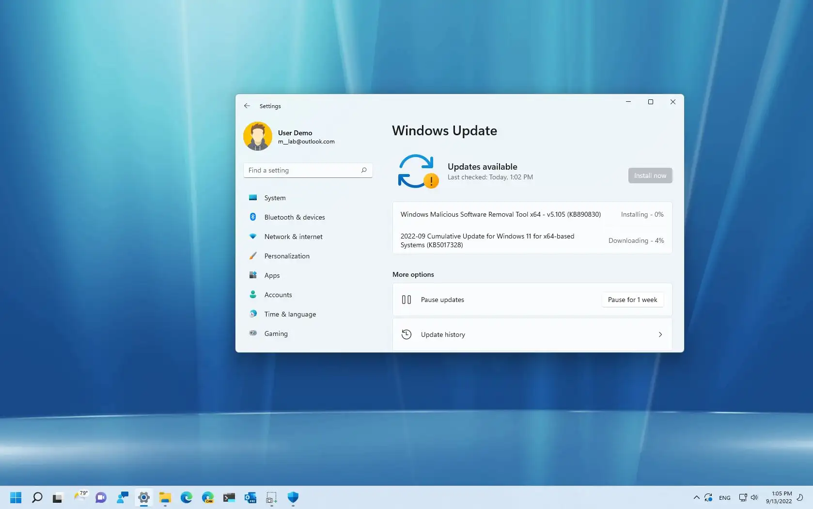This screenshot has height=509, width=813.
Task: Open the Chat app from the taskbar
Action: click(x=101, y=497)
